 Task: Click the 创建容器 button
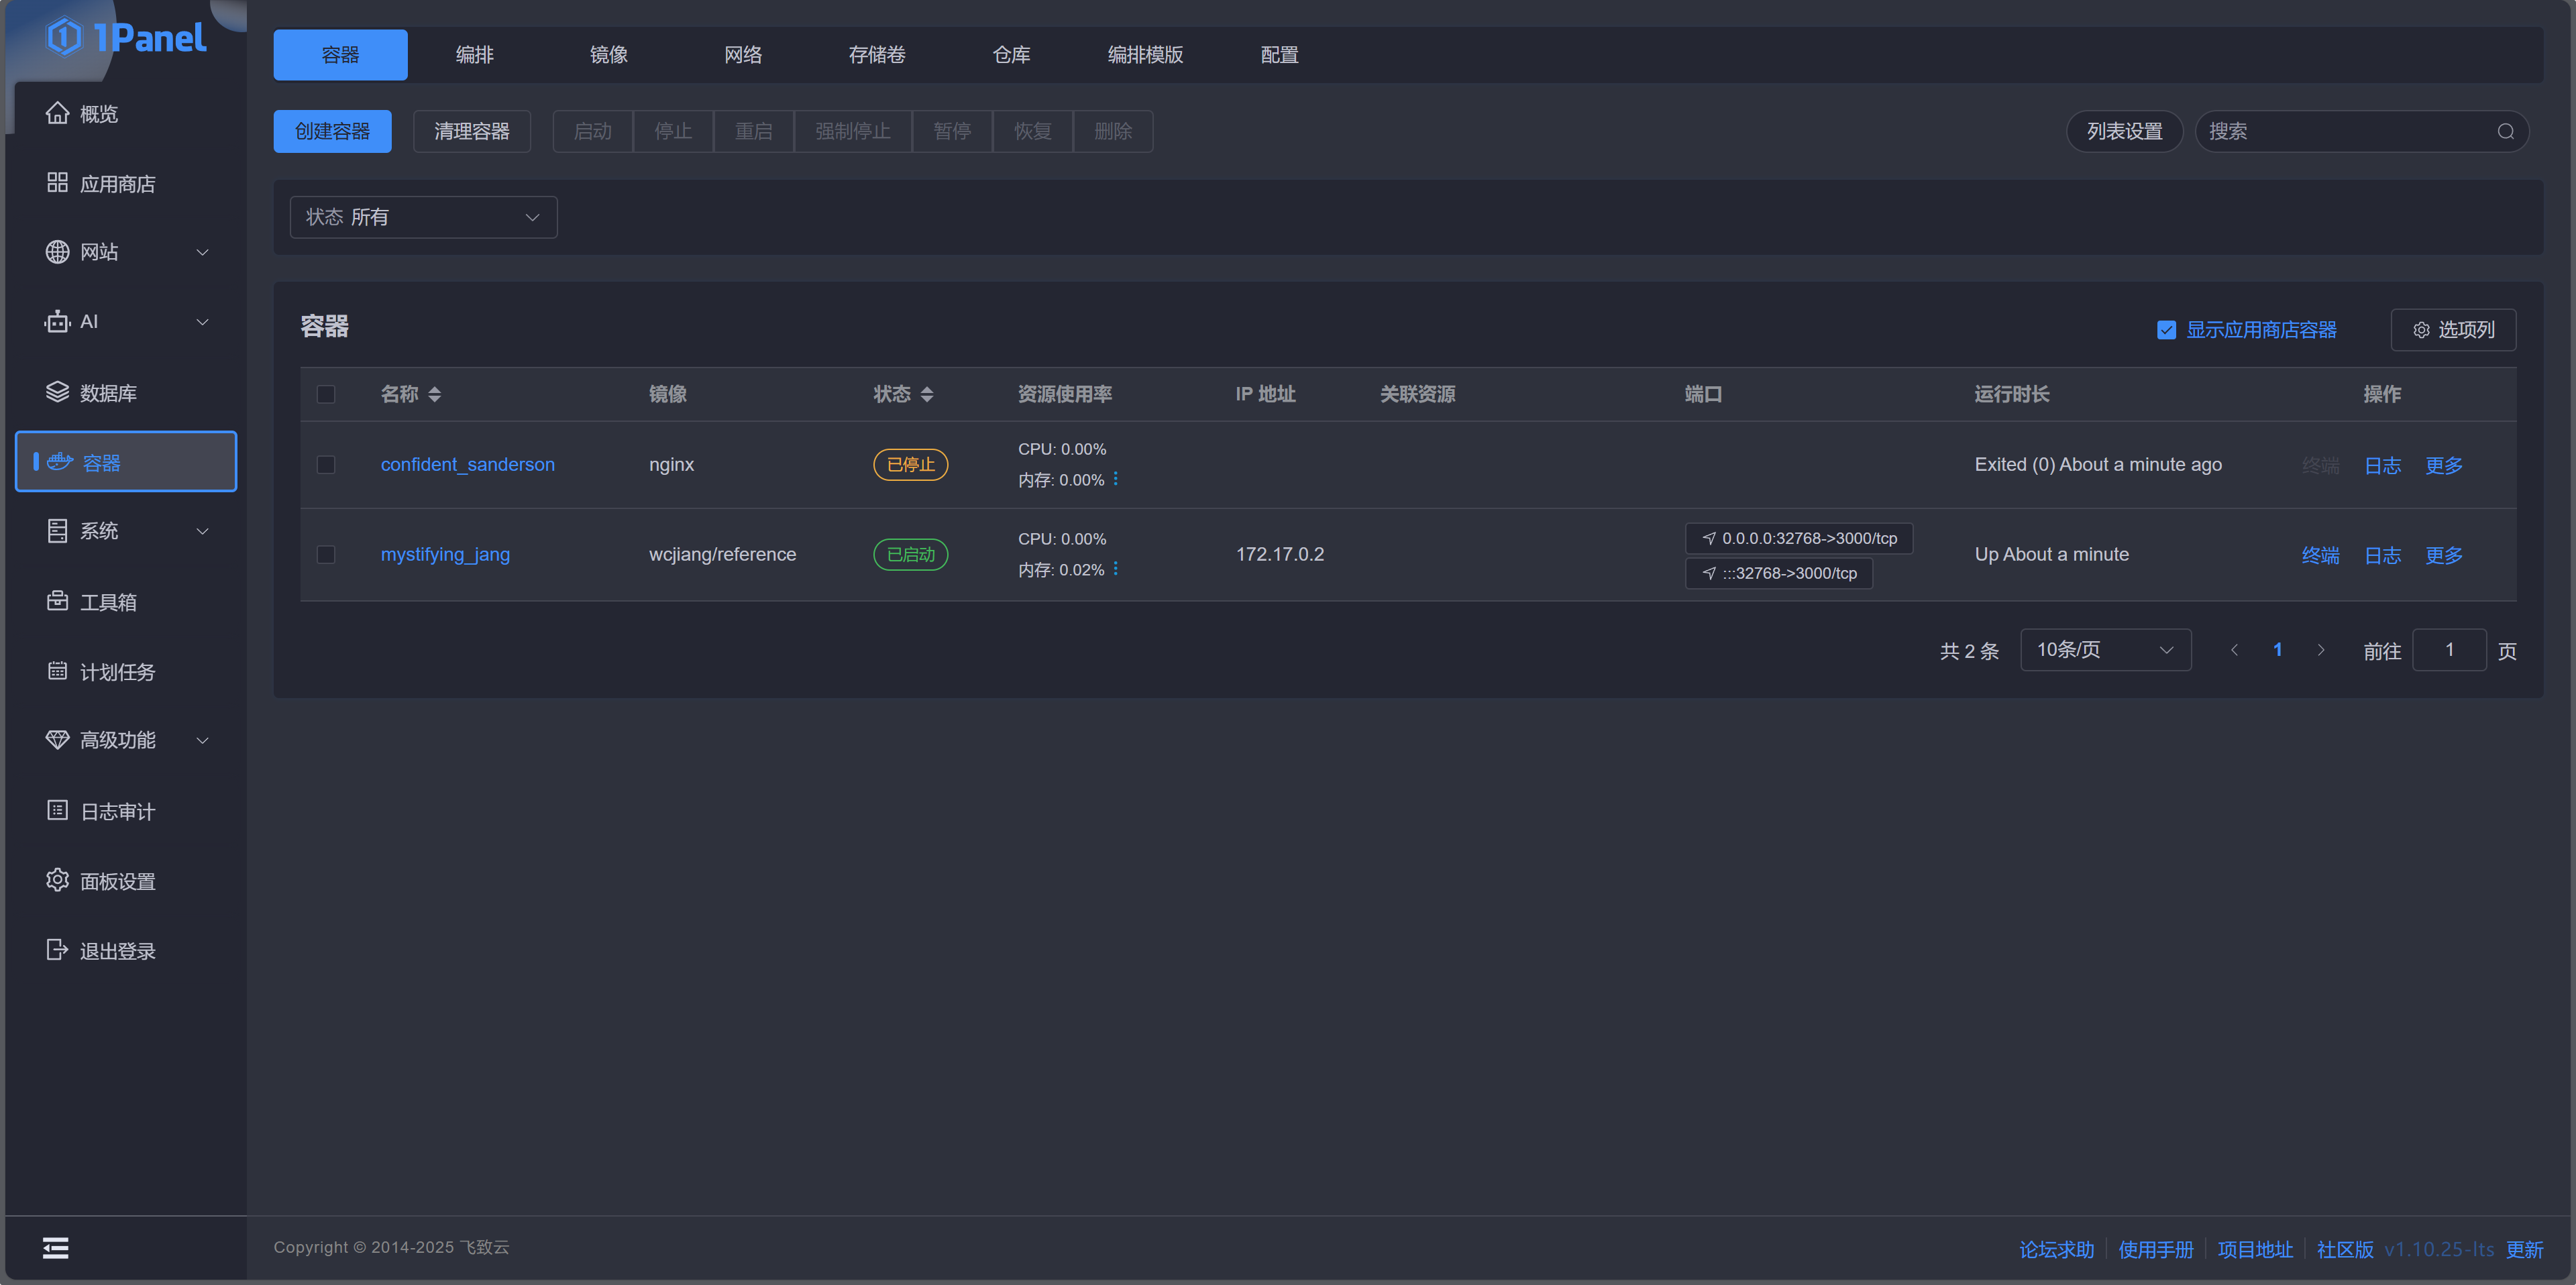(332, 131)
